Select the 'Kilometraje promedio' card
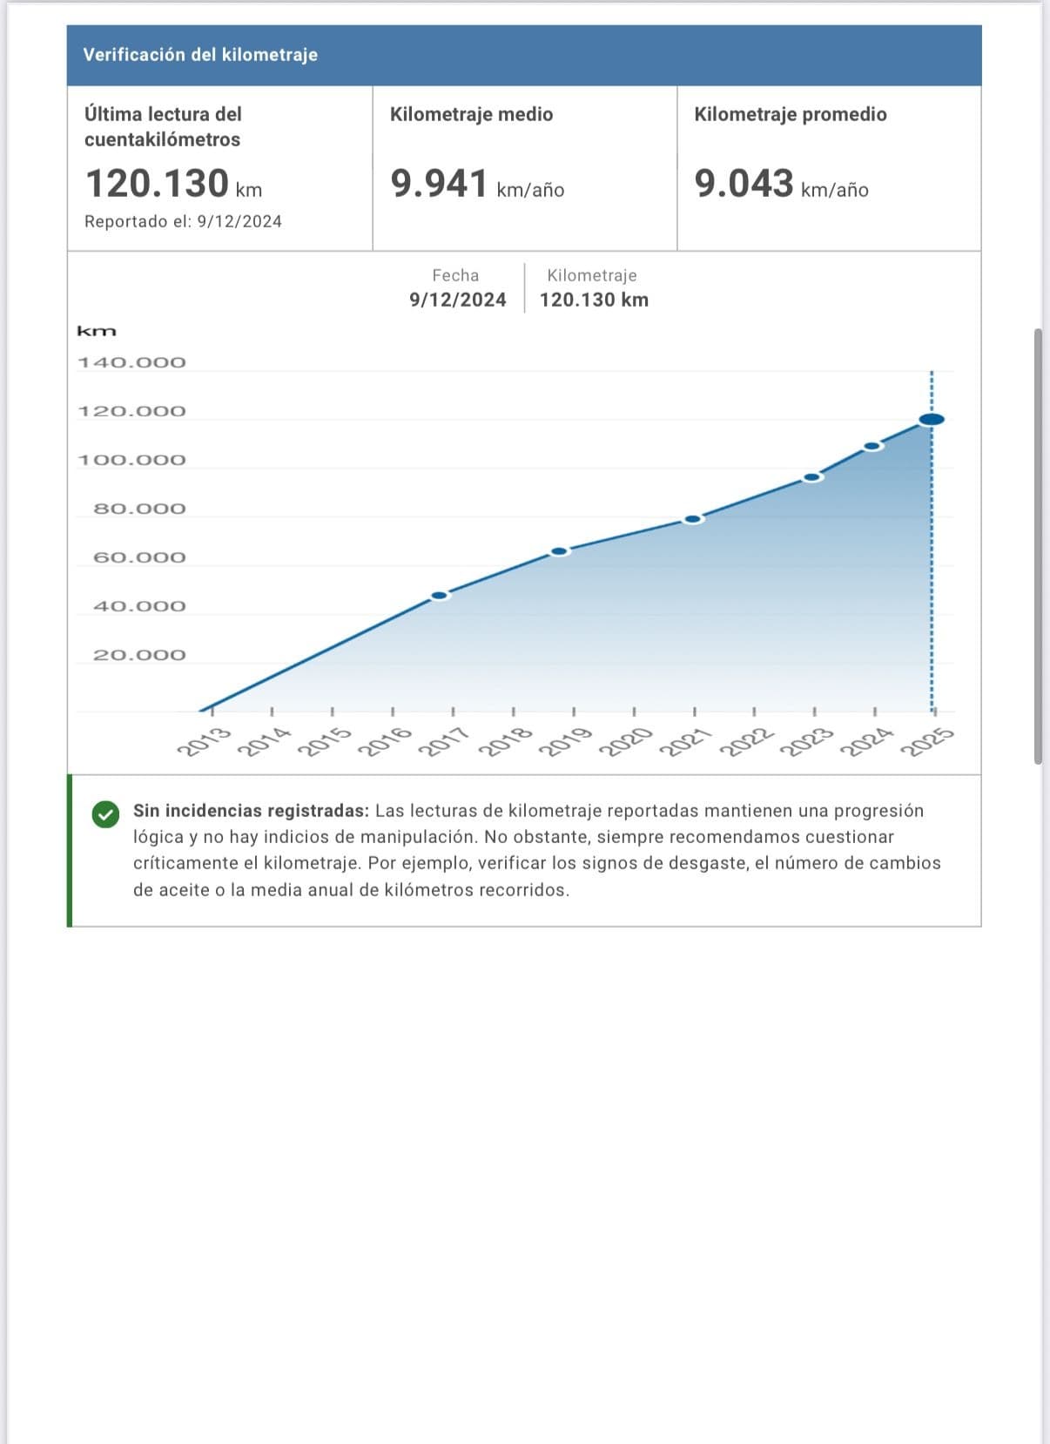Viewport: 1050px width, 1444px height. coord(828,167)
